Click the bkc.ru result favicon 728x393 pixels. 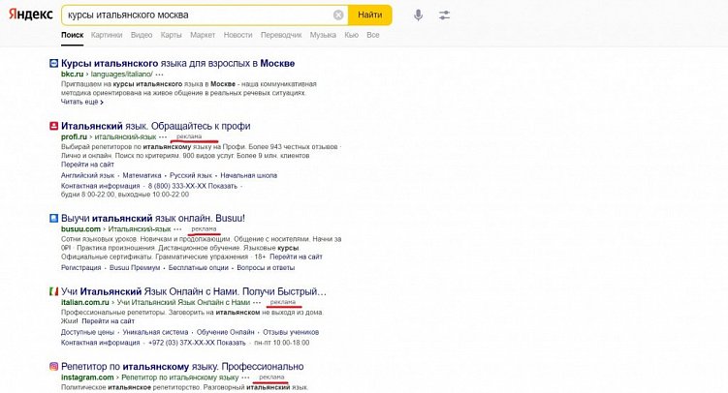pos(54,63)
